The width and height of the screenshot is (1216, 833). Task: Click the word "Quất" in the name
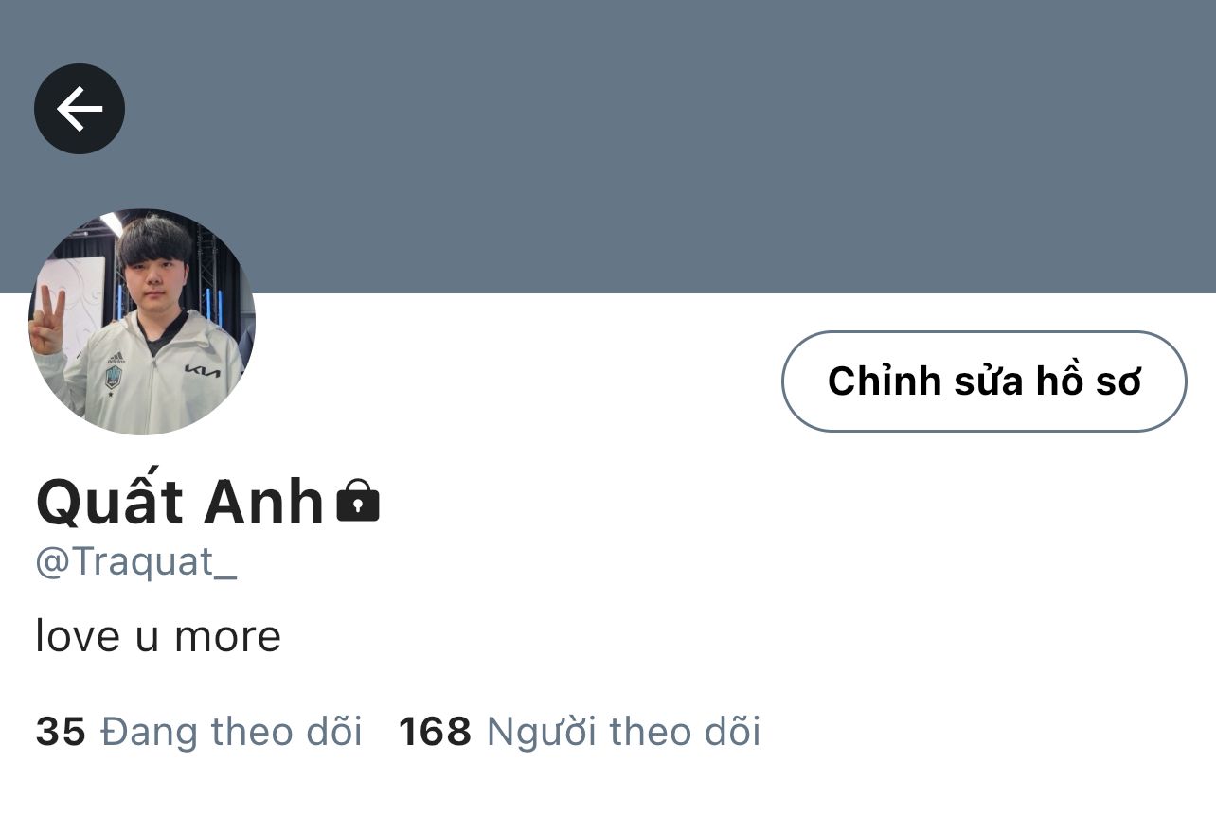(109, 501)
